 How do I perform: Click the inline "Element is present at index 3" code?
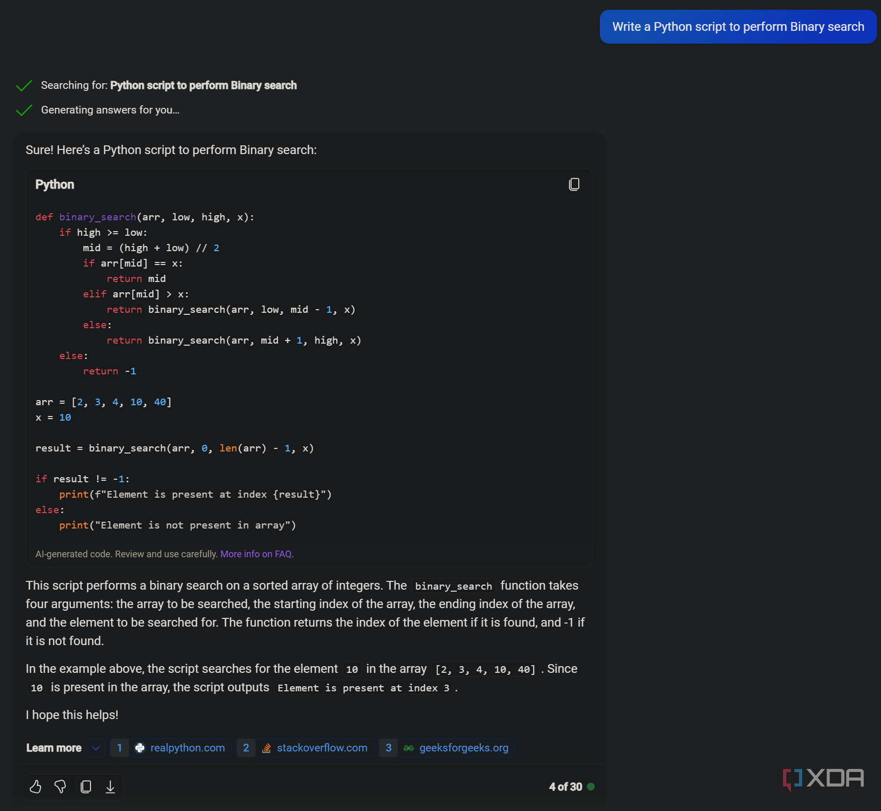coord(363,688)
